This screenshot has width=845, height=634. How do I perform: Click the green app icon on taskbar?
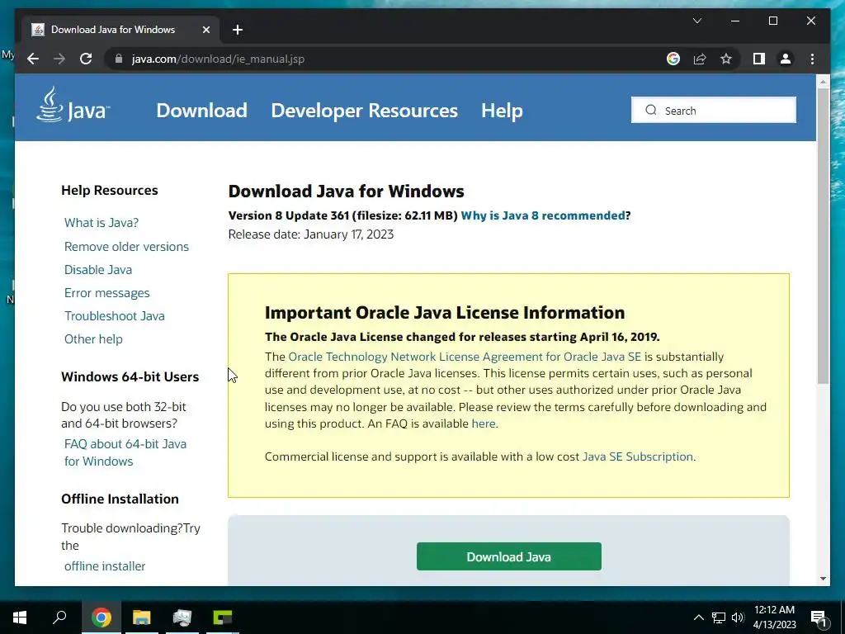(222, 617)
